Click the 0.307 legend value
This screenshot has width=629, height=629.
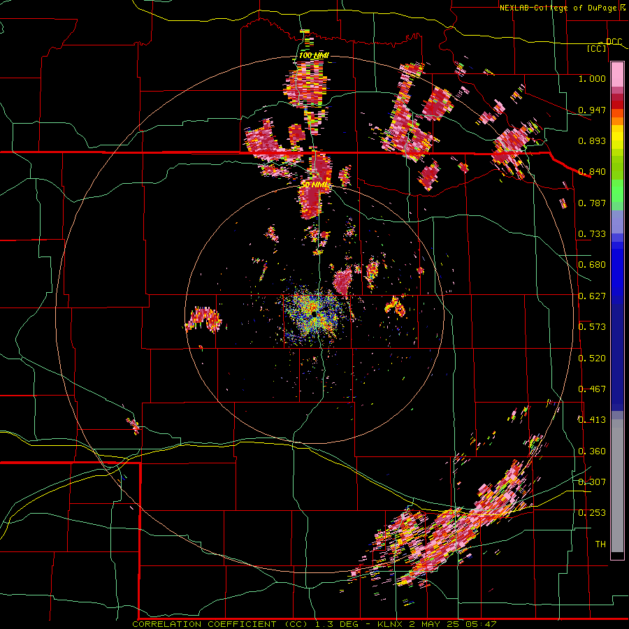point(592,482)
